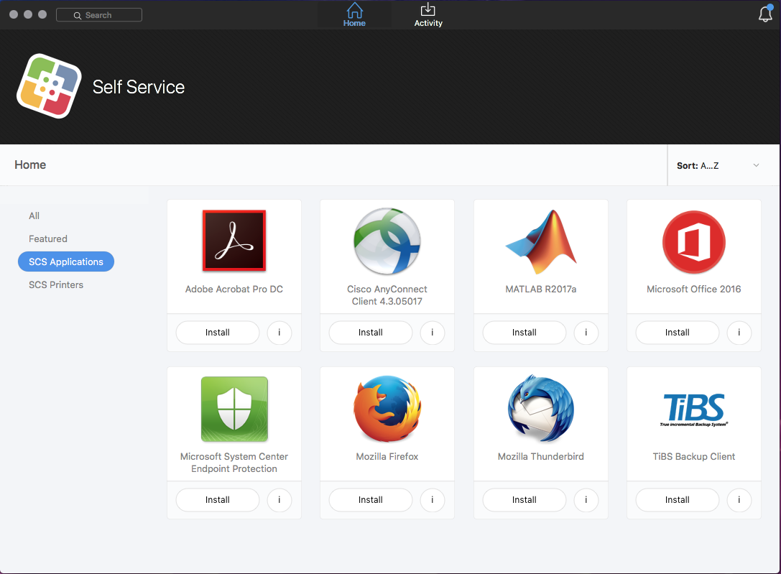Select SCS Printers category
The image size is (781, 574).
pyautogui.click(x=56, y=284)
